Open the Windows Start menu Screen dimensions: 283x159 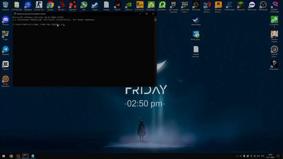click(4, 156)
